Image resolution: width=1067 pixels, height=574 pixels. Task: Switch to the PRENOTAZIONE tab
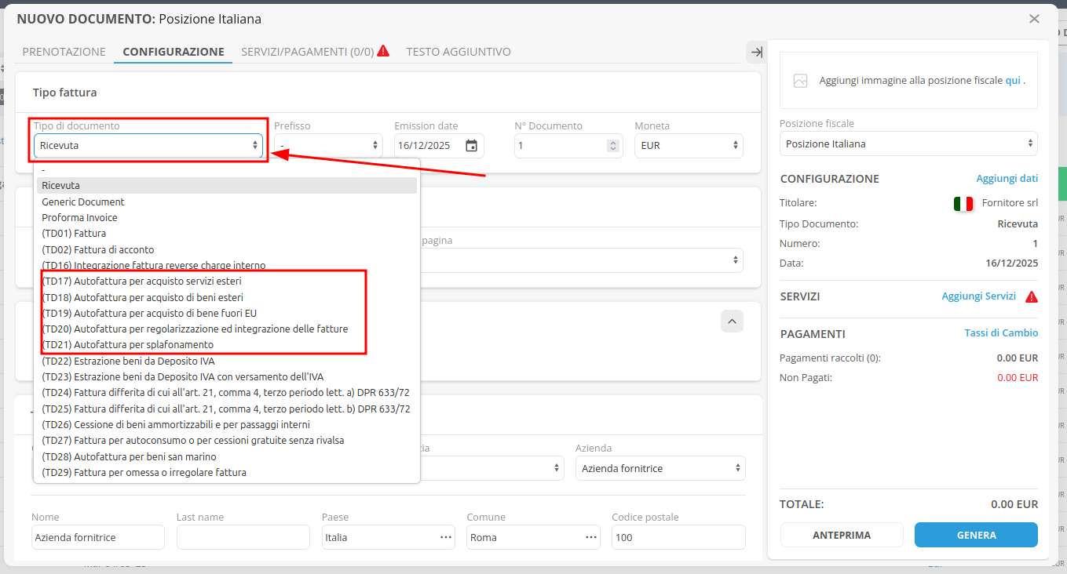point(64,52)
